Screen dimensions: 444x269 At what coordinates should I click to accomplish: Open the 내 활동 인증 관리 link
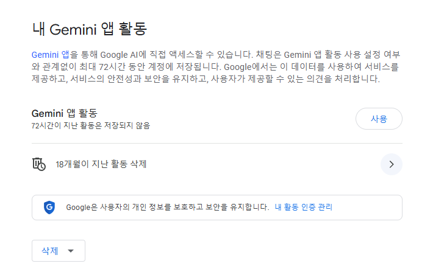(x=303, y=207)
